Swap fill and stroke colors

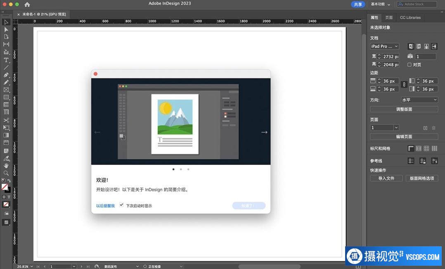pyautogui.click(x=9, y=181)
